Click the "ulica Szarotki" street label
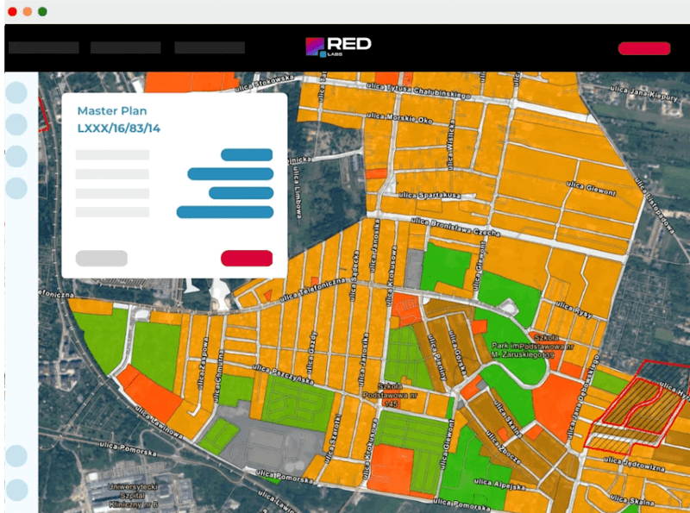Viewport: 690px width, 513px height. pyautogui.click(x=334, y=439)
